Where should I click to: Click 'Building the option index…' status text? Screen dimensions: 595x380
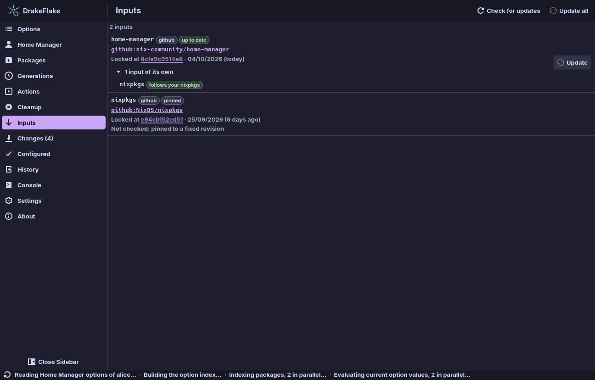pos(183,374)
